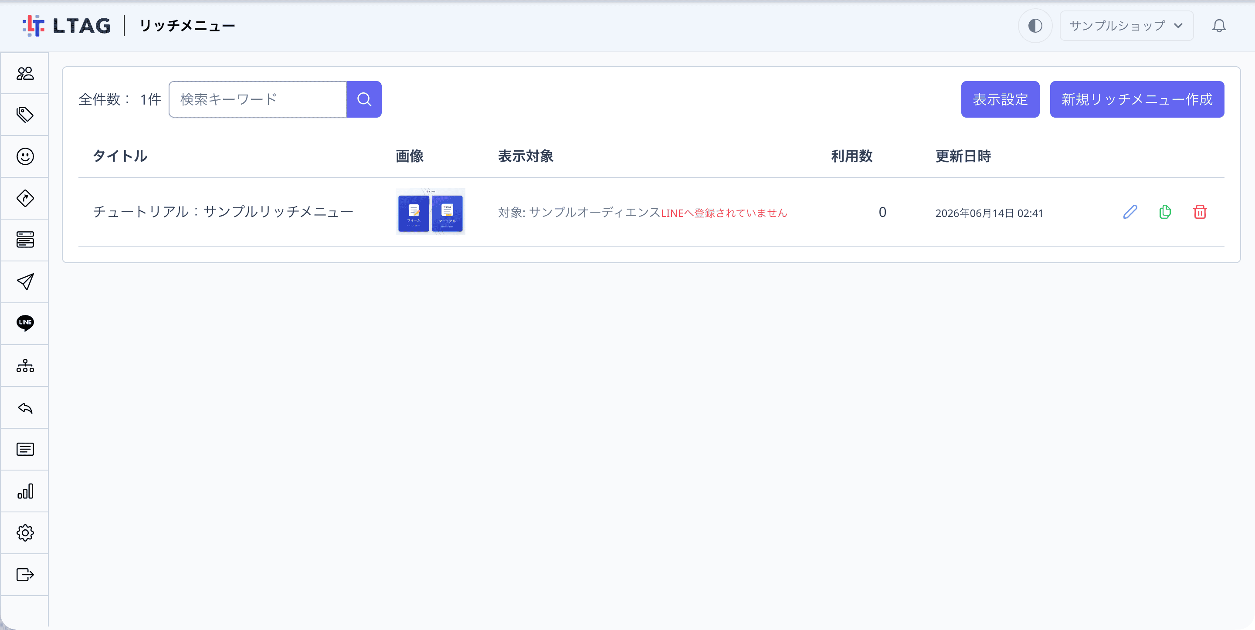Viewport: 1255px width, 630px height.
Task: Open the bar chart analytics icon
Action: coord(25,491)
